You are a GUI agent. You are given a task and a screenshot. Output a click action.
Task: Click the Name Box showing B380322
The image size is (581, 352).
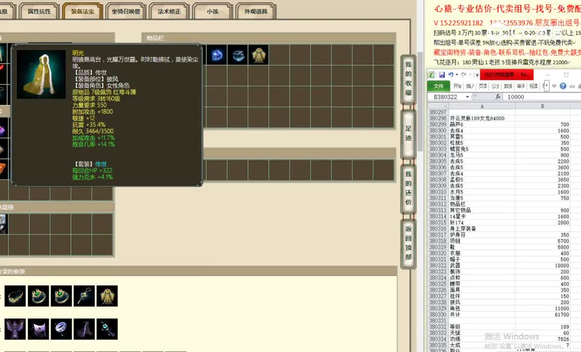click(x=446, y=97)
